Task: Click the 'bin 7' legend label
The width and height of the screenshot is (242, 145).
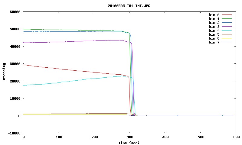Action: 214,42
